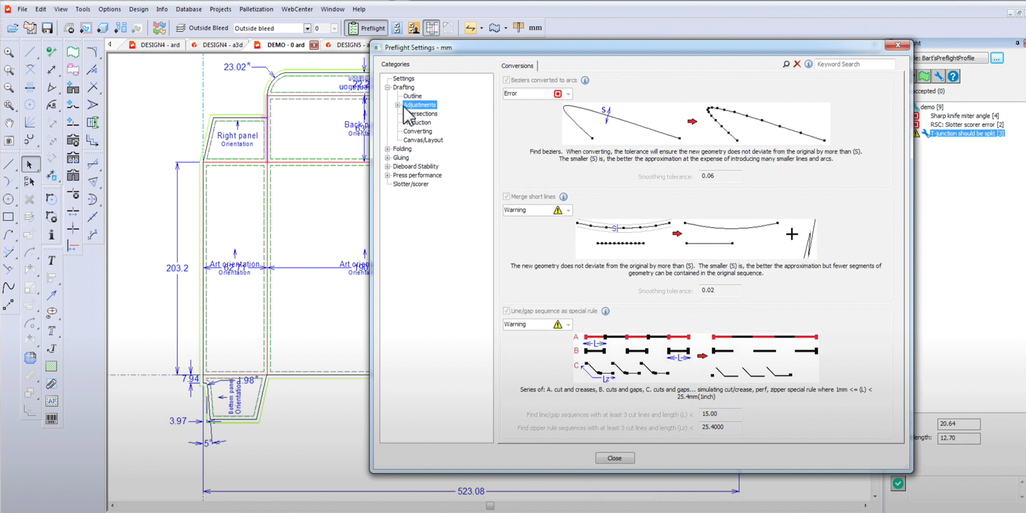The height and width of the screenshot is (513, 1026).
Task: Expand the Gluing category
Action: pos(387,158)
